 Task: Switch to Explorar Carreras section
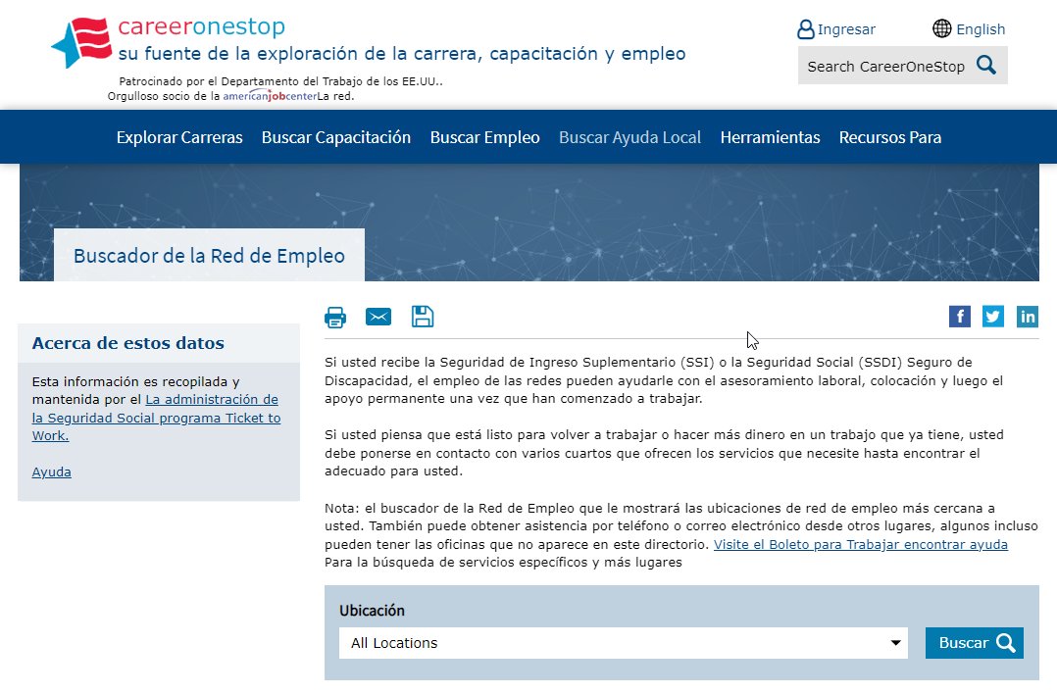click(x=178, y=137)
